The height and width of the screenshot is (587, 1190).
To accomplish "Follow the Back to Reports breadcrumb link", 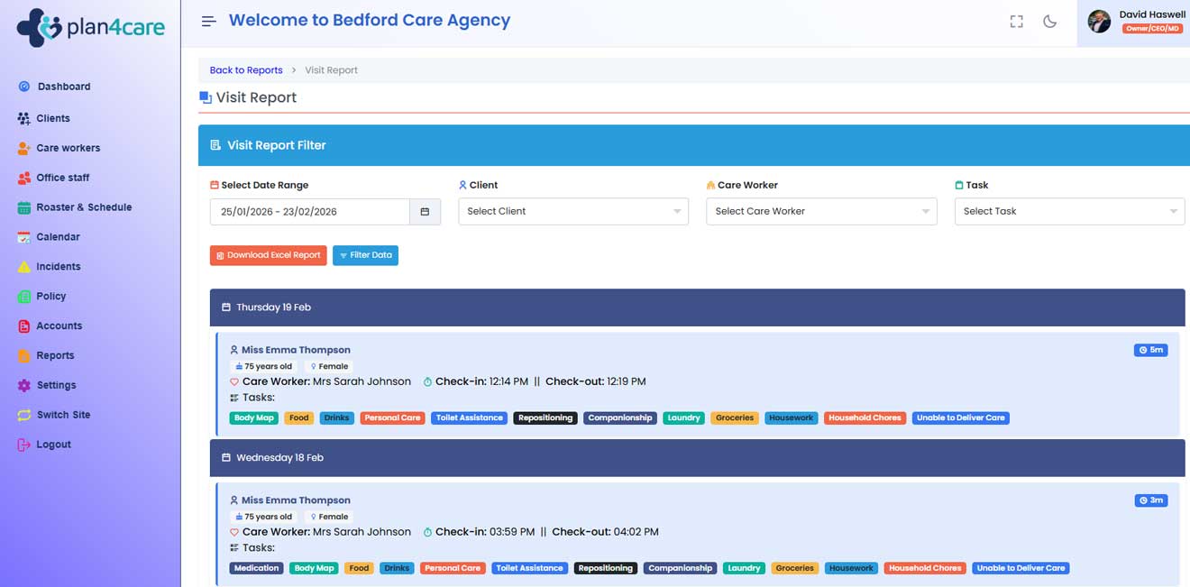I will coord(246,70).
